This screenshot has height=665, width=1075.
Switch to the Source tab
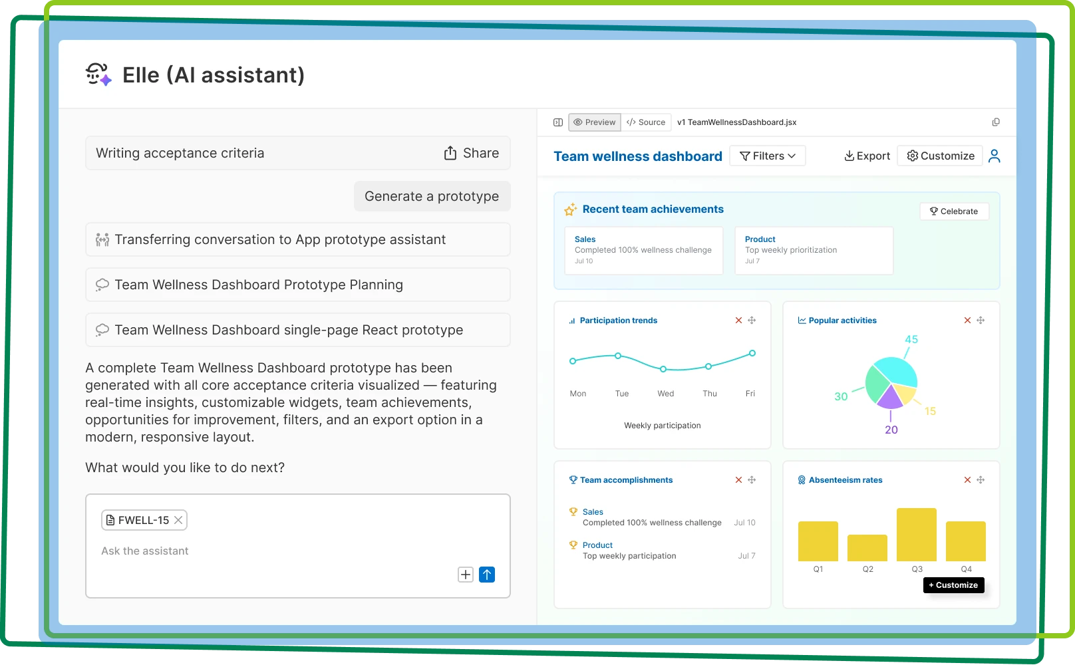(x=645, y=122)
